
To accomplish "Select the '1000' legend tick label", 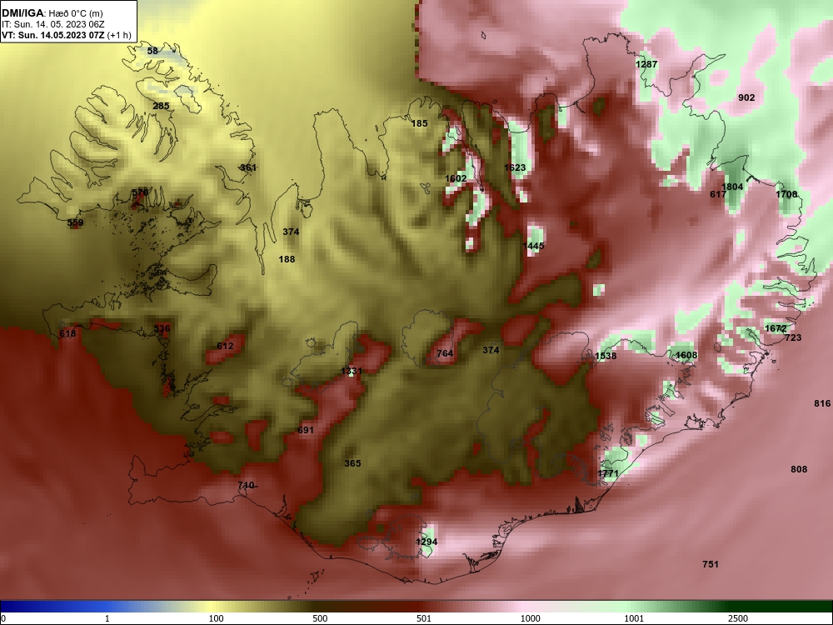I will tap(530, 618).
